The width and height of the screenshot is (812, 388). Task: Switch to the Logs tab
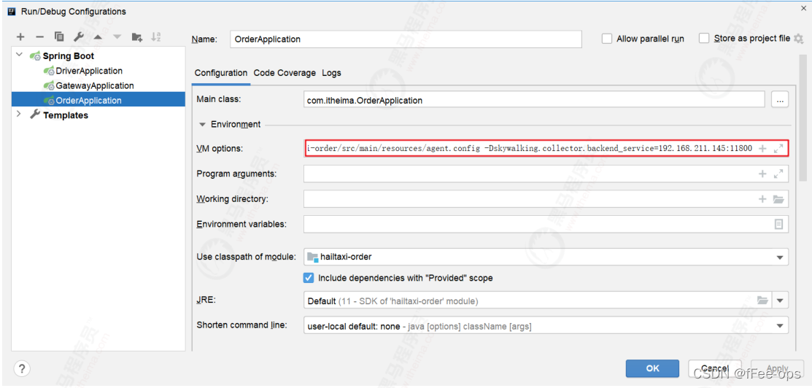pos(331,73)
